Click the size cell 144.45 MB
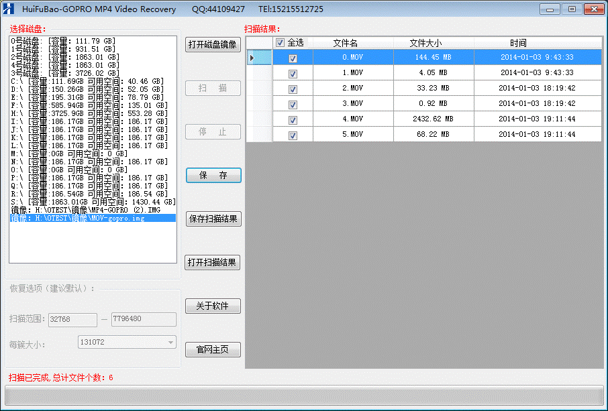Viewport: 608px width, 411px height. pyautogui.click(x=434, y=57)
